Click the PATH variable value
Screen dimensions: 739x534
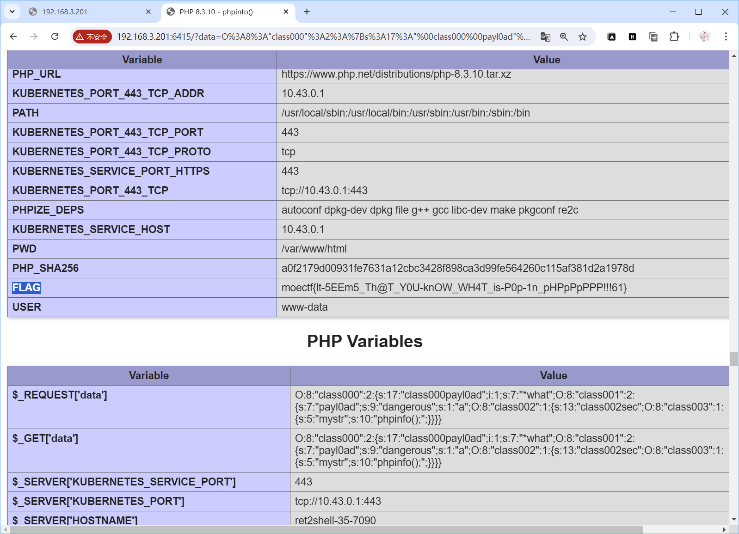[x=406, y=113]
